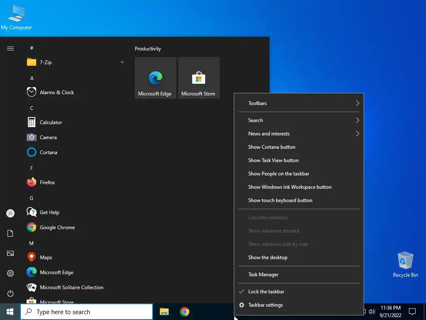
Task: Open the Camera app
Action: click(76, 137)
